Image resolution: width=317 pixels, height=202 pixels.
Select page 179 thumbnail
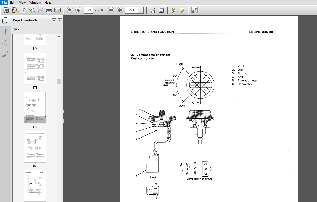pos(35,108)
